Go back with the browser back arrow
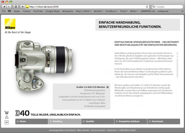Image resolution: width=185 pixels, height=133 pixels. pyautogui.click(x=4, y=7)
